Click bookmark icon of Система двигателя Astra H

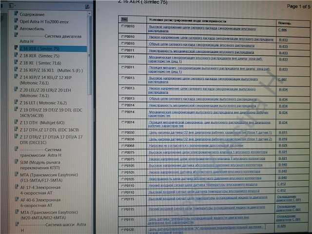(16, 35)
